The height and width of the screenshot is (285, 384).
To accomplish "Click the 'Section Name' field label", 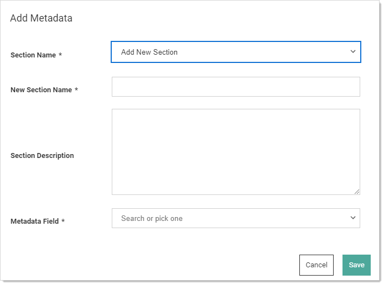I will tap(33, 55).
